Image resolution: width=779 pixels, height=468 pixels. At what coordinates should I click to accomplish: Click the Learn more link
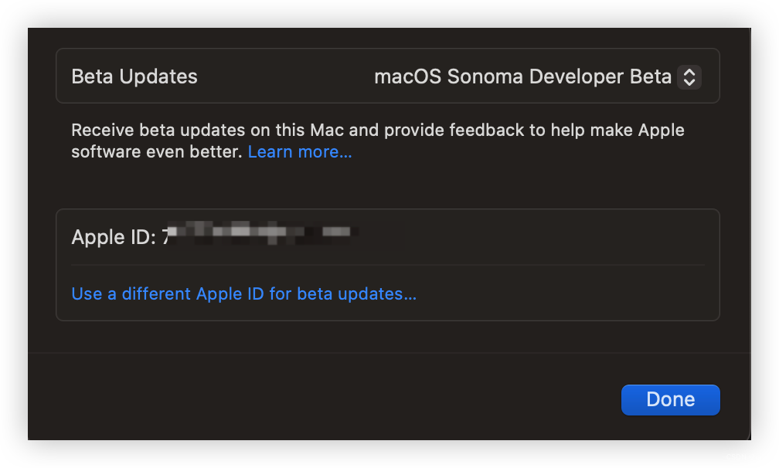(299, 152)
